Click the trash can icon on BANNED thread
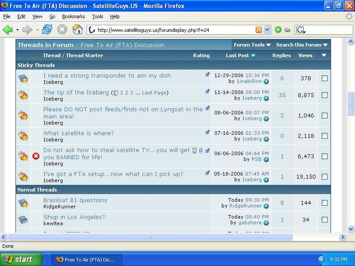The width and height of the screenshot is (355, 266). pyautogui.click(x=194, y=150)
